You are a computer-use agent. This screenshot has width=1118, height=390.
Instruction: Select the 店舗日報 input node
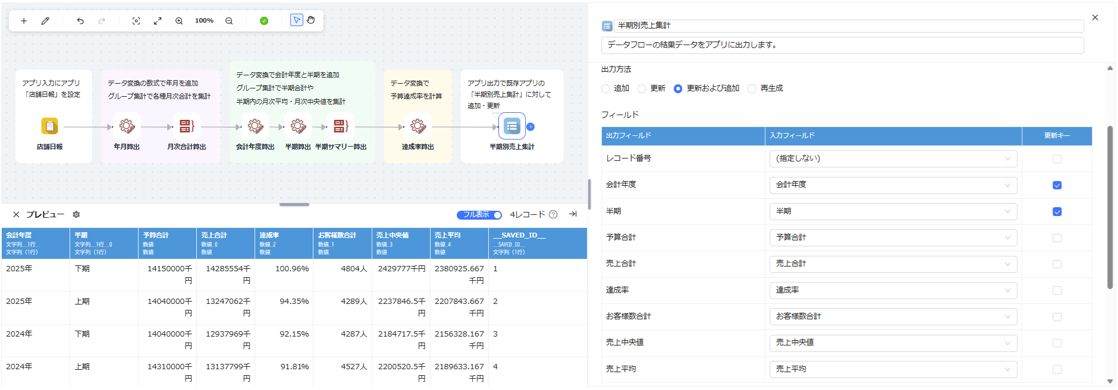tap(49, 126)
